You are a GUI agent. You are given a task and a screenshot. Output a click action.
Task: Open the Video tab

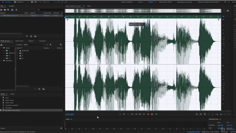point(12,94)
